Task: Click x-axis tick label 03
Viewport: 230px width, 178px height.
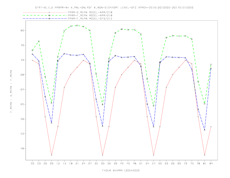Action: pos(39,163)
